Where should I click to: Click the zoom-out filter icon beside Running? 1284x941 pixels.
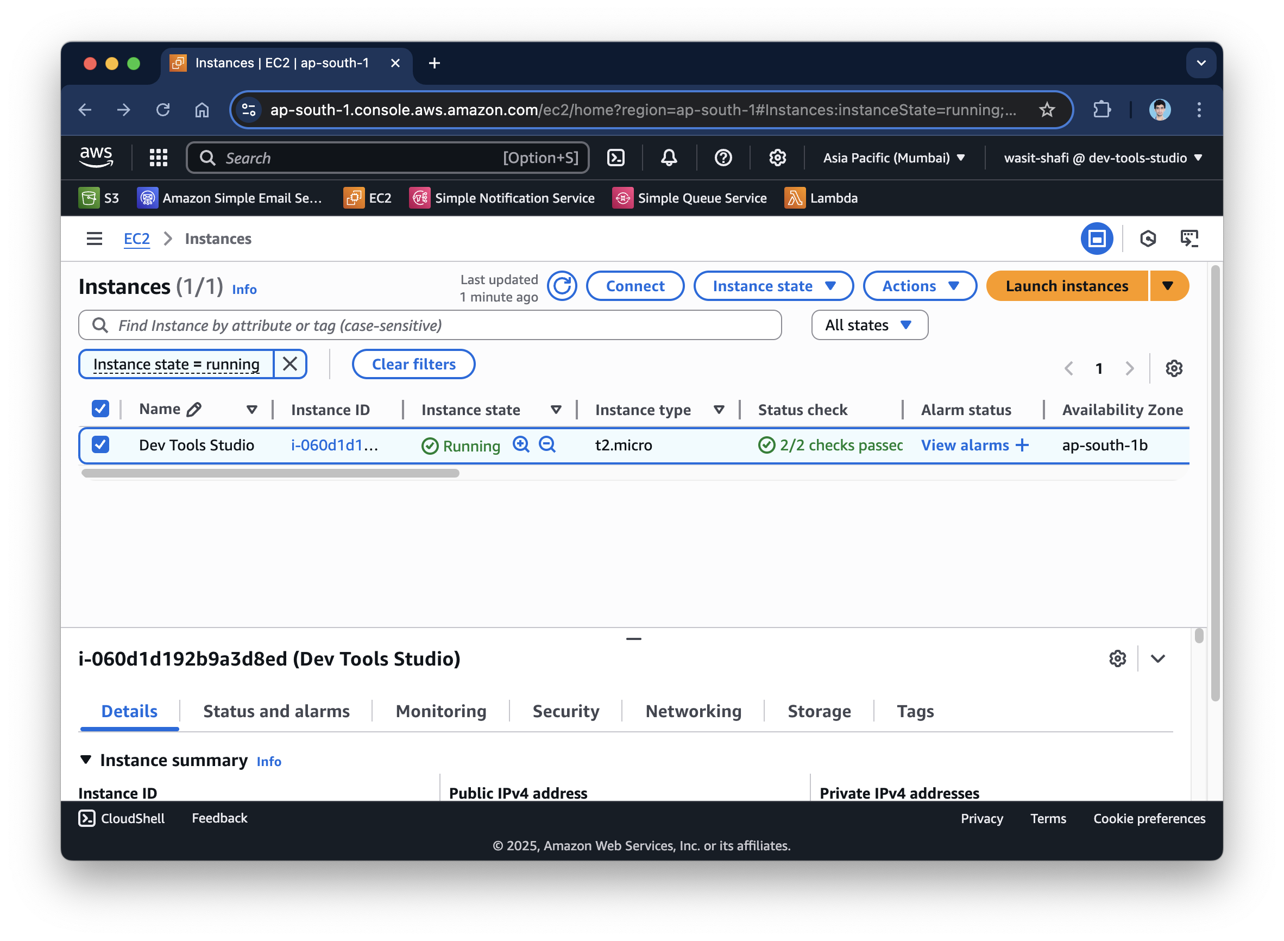546,444
